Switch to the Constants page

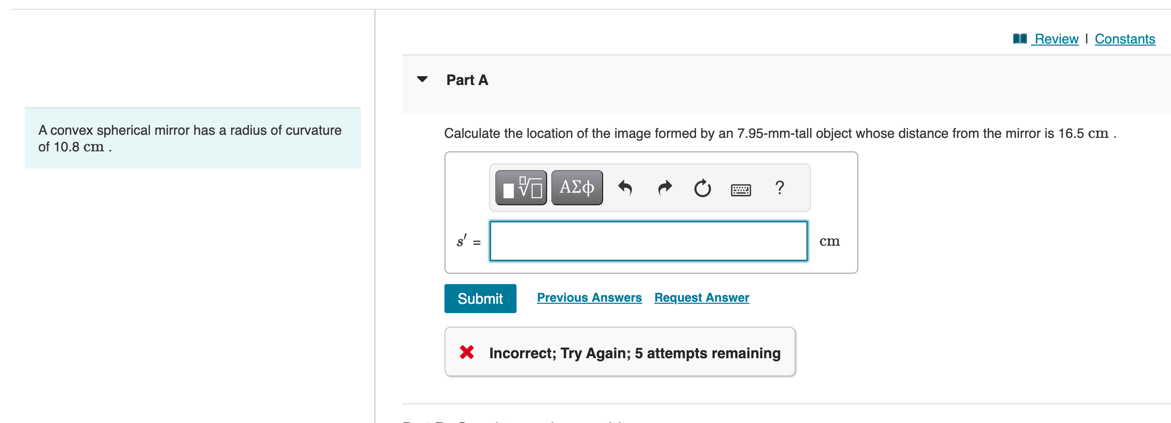1125,39
